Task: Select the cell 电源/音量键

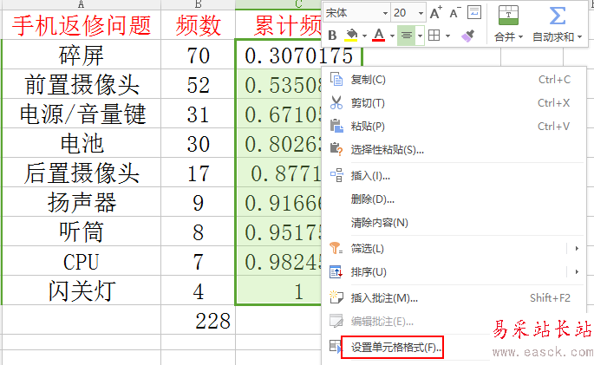Action: click(82, 114)
